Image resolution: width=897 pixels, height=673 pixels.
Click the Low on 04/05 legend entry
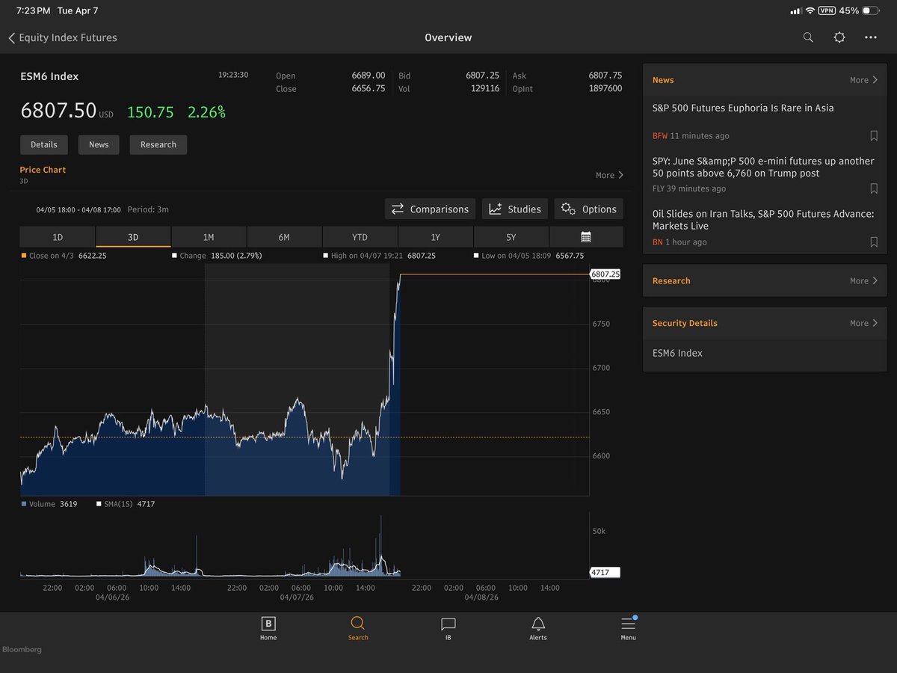click(529, 256)
